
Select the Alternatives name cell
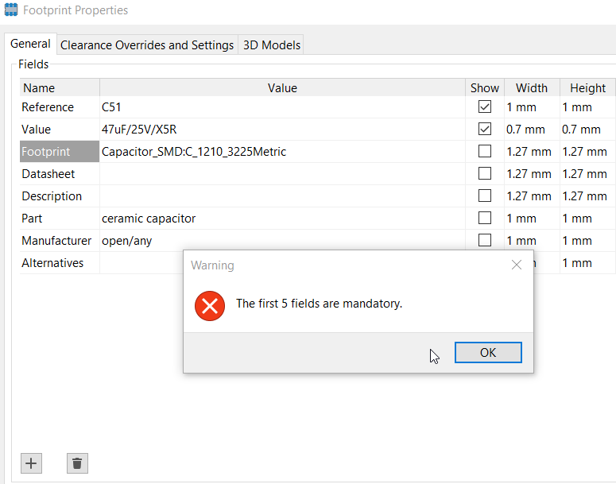pyautogui.click(x=60, y=262)
